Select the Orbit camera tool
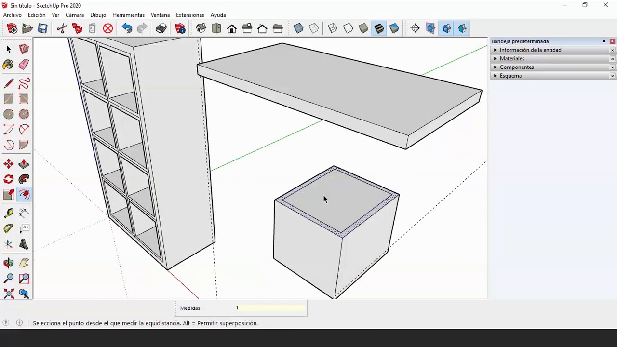The image size is (617, 347). 8,263
